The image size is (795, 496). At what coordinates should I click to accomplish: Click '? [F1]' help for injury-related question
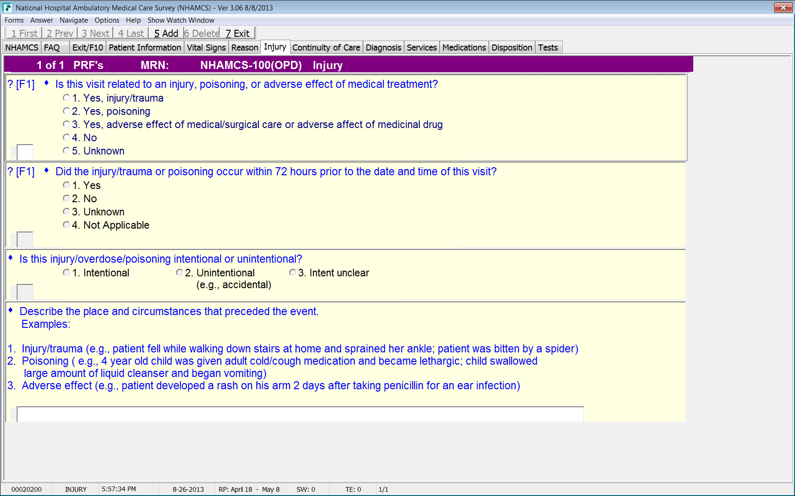click(21, 84)
